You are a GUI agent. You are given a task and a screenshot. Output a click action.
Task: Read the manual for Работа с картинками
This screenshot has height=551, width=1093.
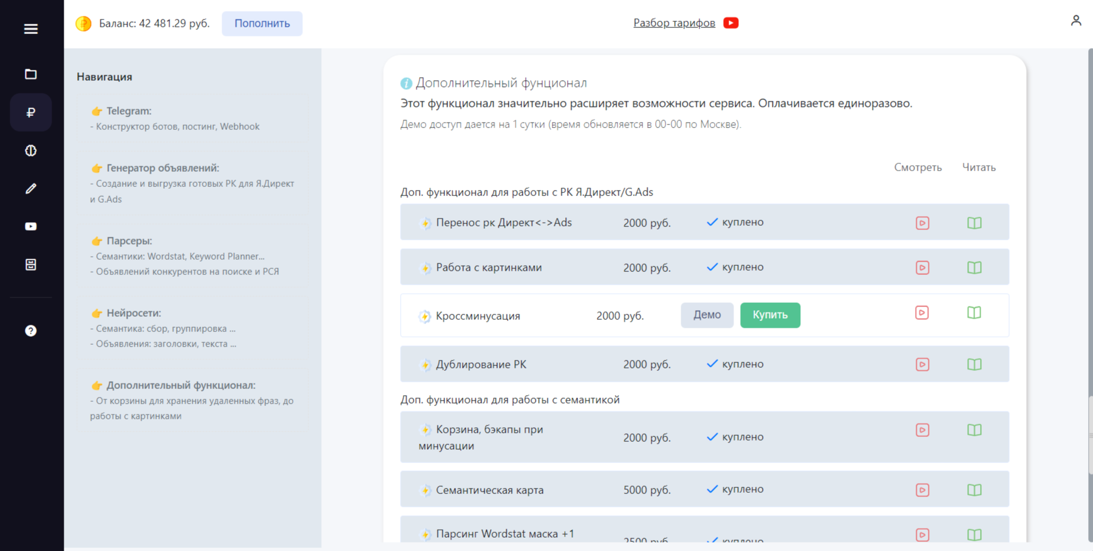click(x=975, y=268)
